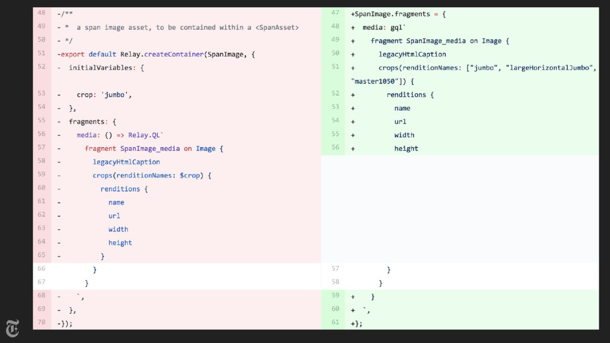Click unchanged line number 66 on left

pyautogui.click(x=42, y=269)
